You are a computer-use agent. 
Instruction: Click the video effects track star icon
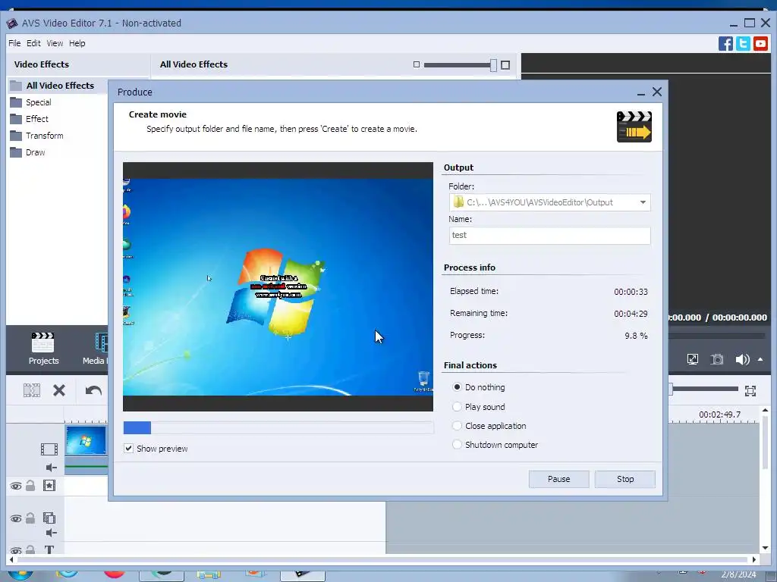coord(49,486)
